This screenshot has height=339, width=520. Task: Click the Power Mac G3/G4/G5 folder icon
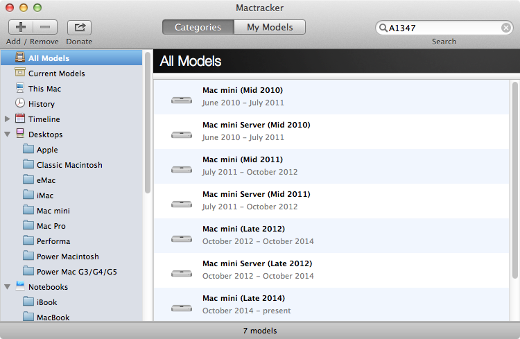click(x=28, y=271)
